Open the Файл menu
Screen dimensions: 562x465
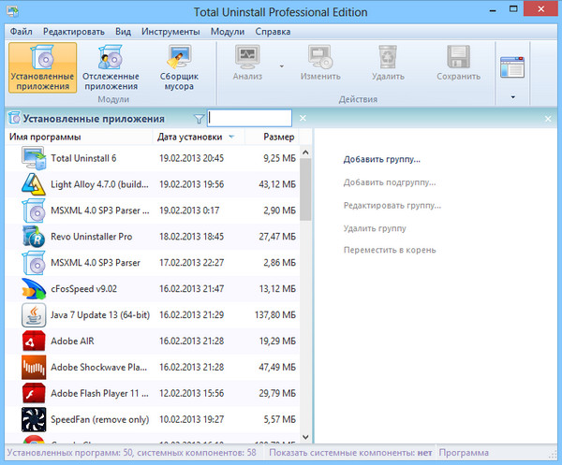click(x=22, y=32)
